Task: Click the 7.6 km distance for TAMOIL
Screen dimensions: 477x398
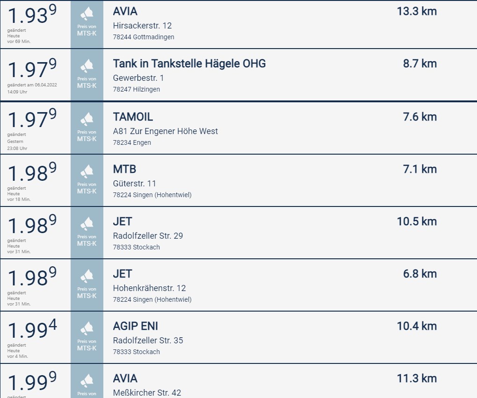Action: [420, 117]
